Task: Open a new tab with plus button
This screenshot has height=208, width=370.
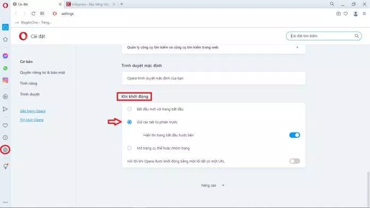Action: pyautogui.click(x=122, y=4)
